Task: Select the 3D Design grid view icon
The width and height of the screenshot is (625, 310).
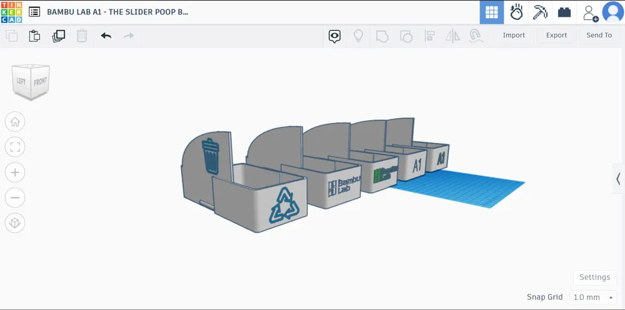Action: point(491,12)
